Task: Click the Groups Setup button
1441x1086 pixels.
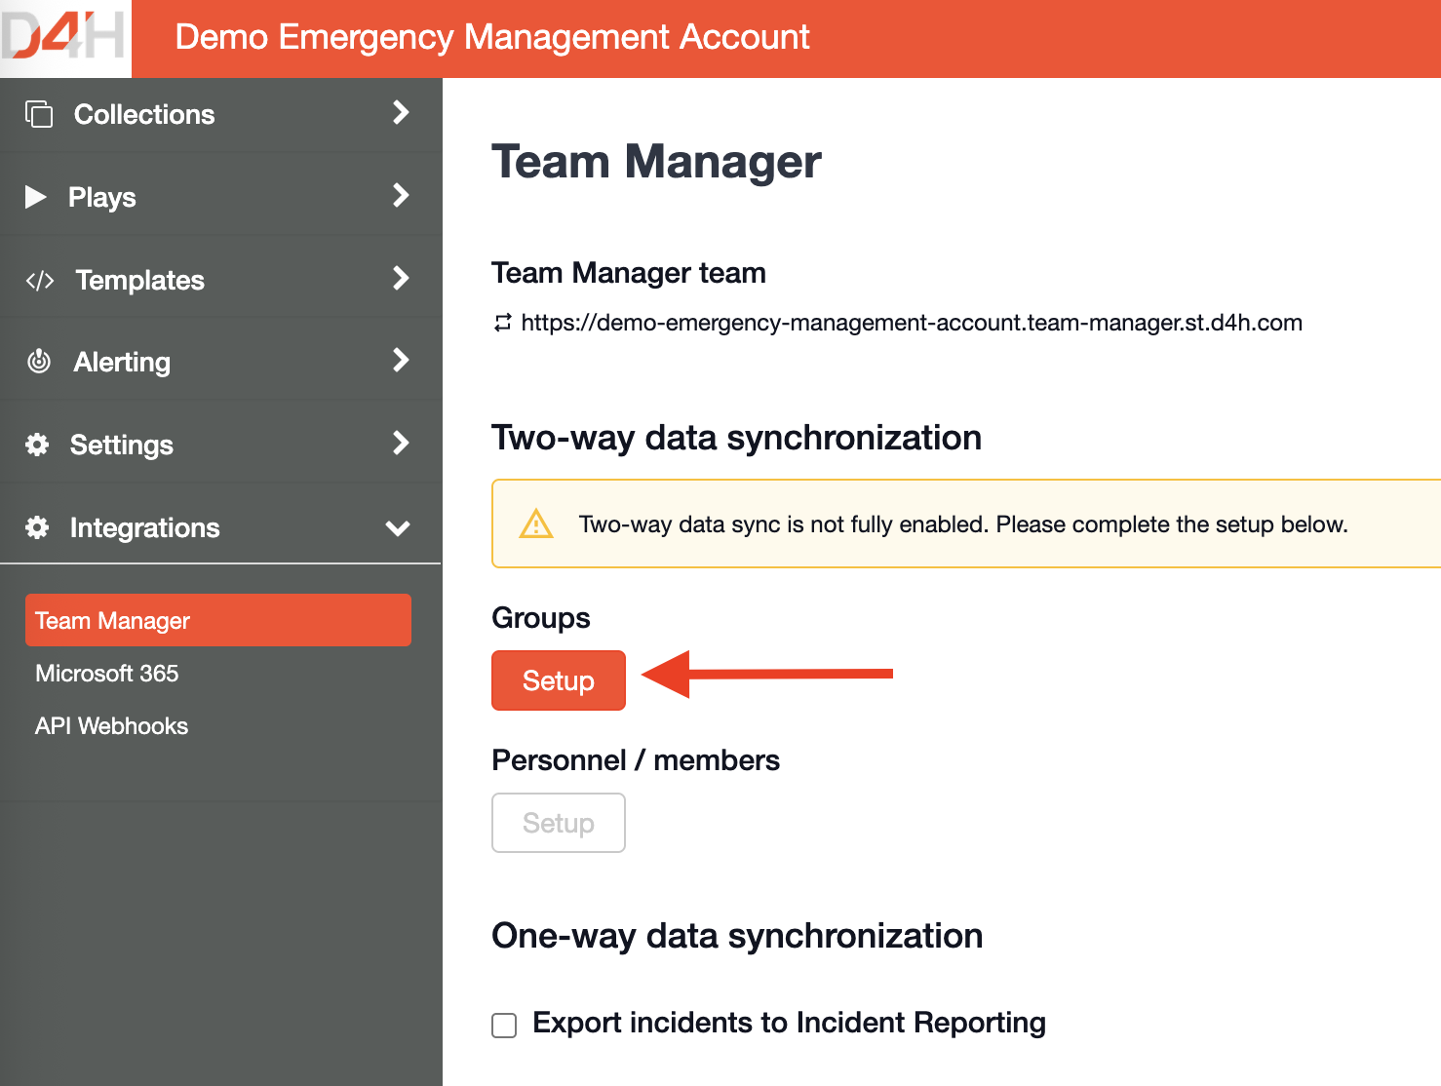Action: click(559, 680)
